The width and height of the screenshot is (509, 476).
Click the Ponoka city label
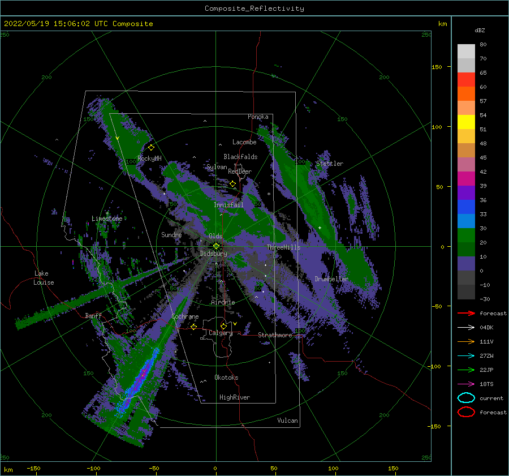(x=258, y=117)
